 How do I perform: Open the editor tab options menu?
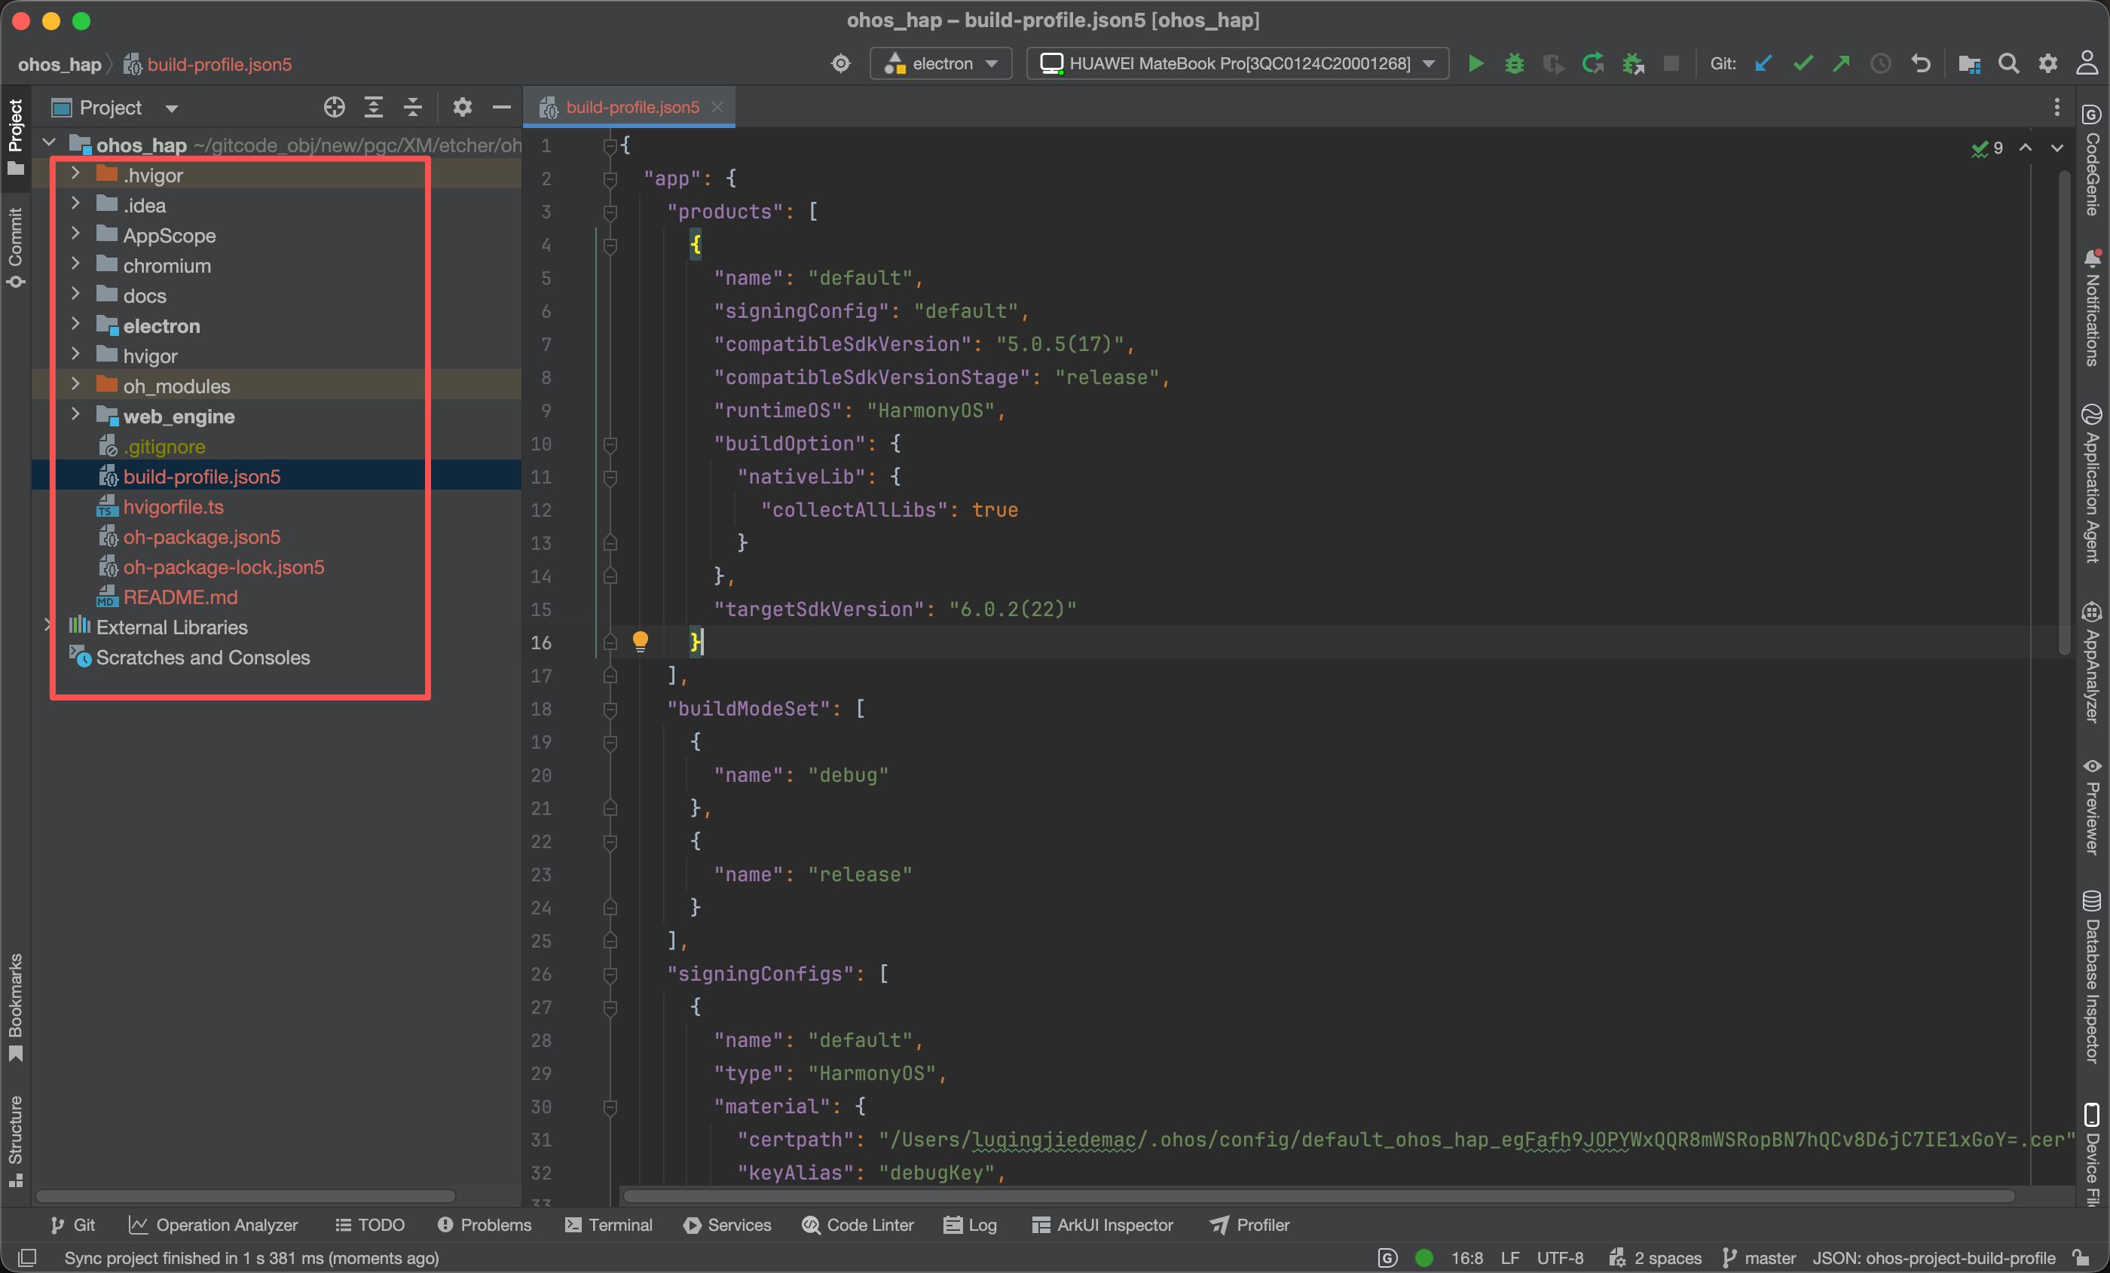(2057, 108)
